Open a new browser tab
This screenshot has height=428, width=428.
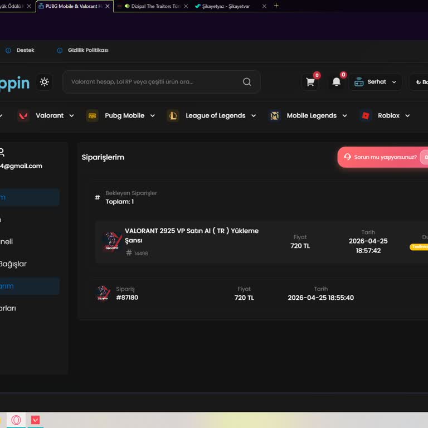pyautogui.click(x=276, y=6)
